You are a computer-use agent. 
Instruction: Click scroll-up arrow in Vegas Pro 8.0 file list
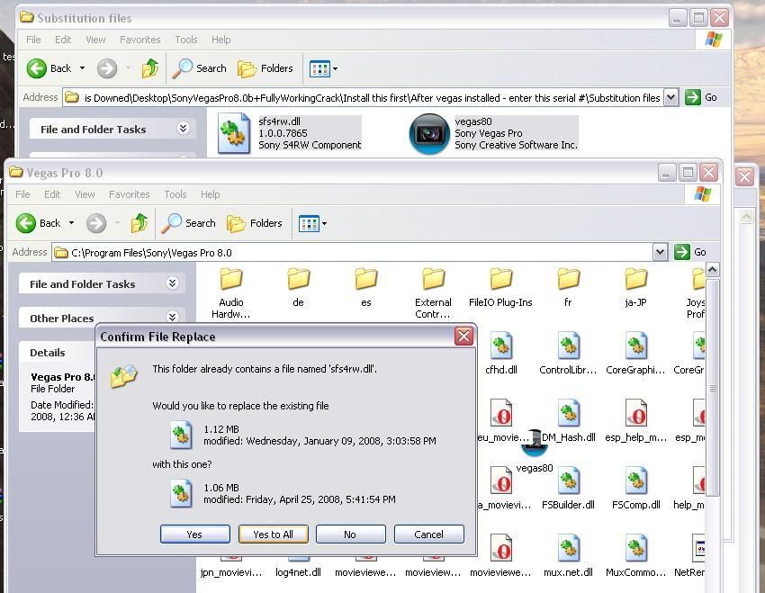click(x=712, y=270)
